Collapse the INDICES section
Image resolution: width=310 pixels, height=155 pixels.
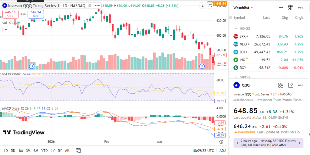pos(236,28)
